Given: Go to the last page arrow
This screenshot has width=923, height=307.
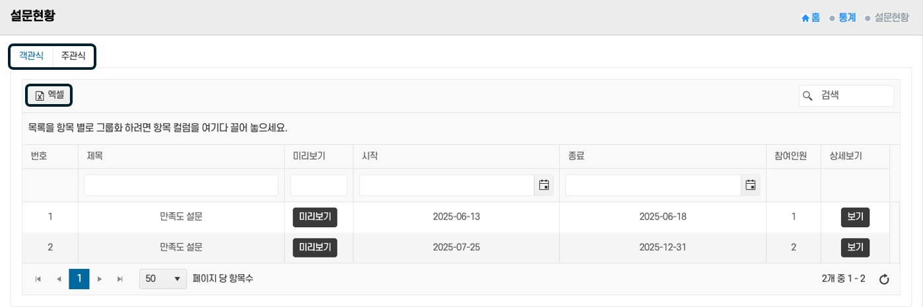Looking at the screenshot, I should [120, 279].
